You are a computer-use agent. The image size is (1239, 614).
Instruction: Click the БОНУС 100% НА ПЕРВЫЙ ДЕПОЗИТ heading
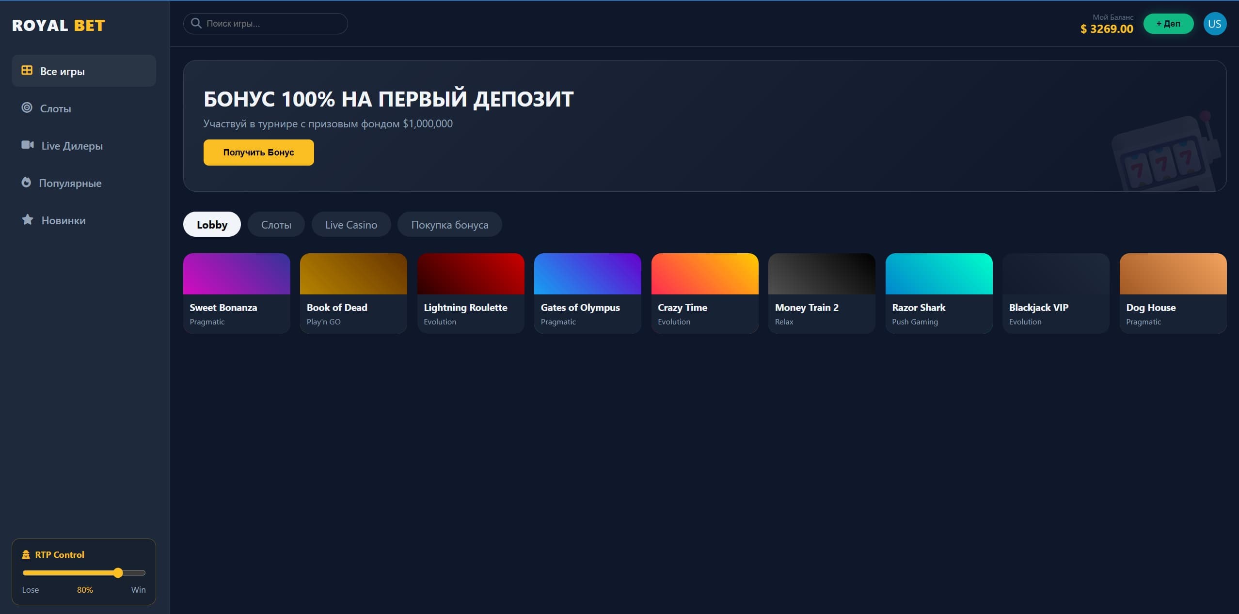click(x=388, y=99)
